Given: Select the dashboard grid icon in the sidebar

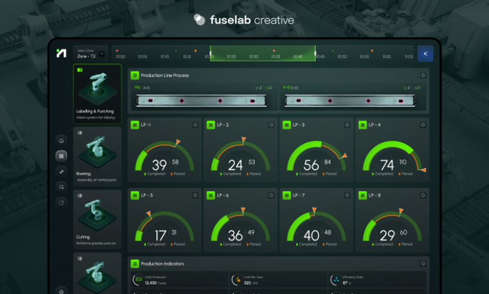Looking at the screenshot, I should click(61, 156).
